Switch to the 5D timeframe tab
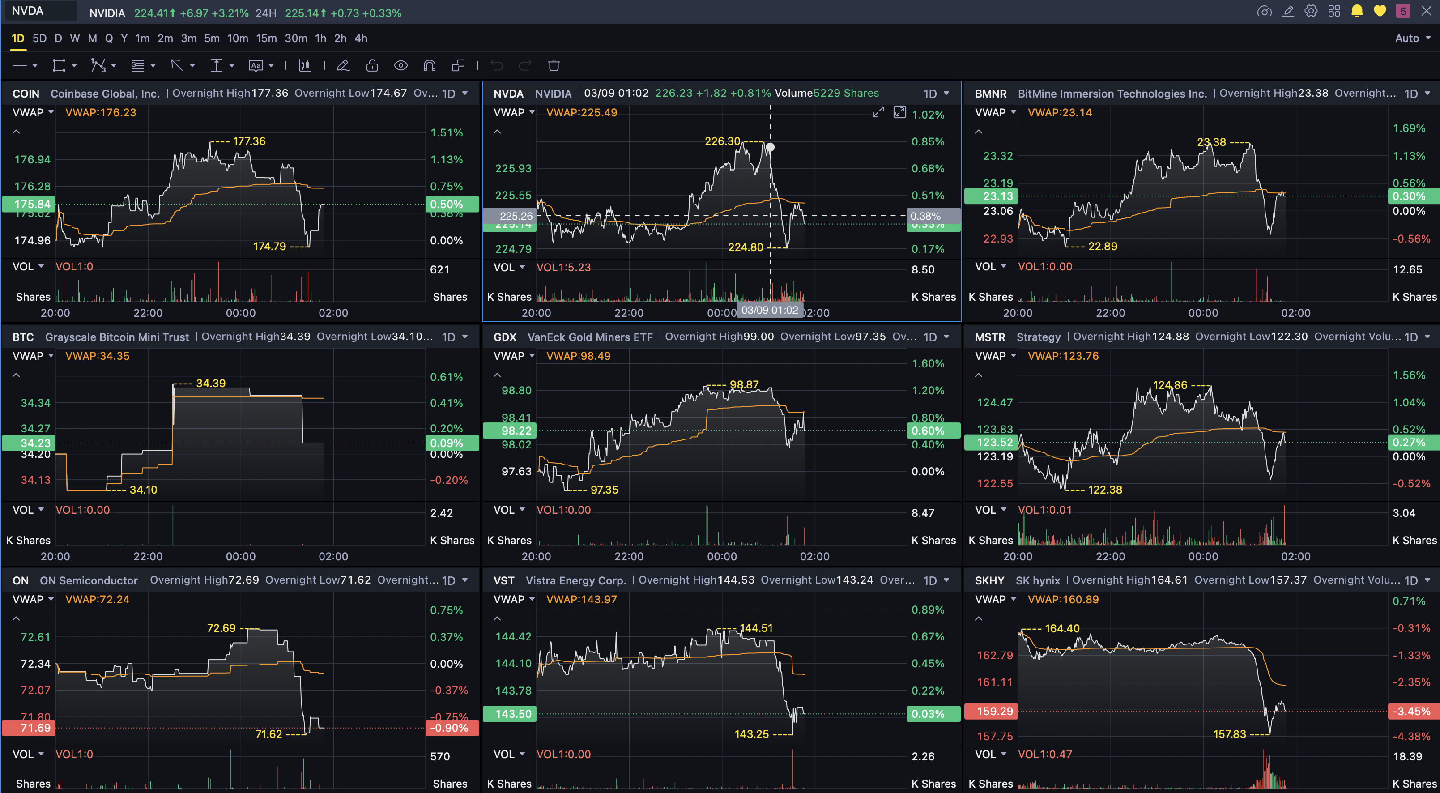 [x=40, y=38]
